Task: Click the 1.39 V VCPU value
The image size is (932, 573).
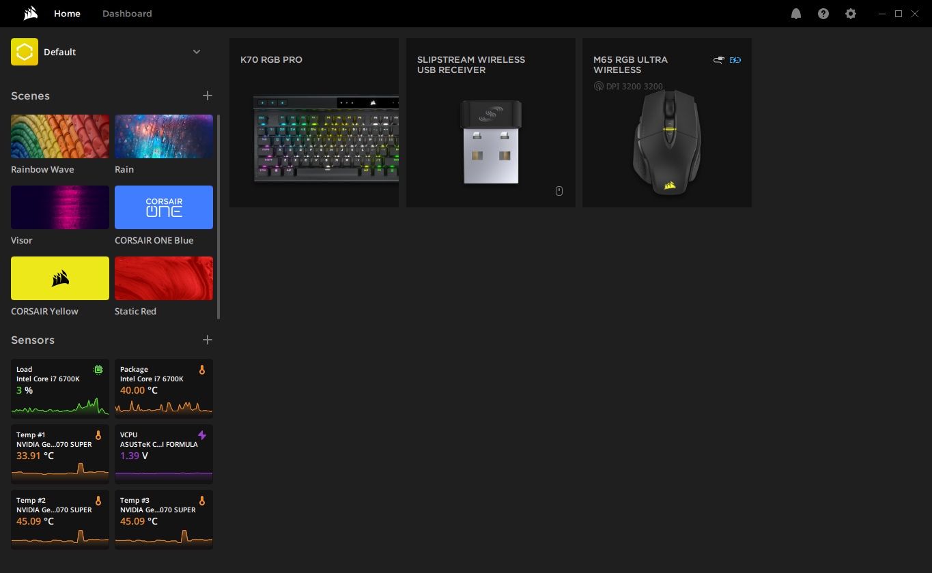Action: coord(134,456)
